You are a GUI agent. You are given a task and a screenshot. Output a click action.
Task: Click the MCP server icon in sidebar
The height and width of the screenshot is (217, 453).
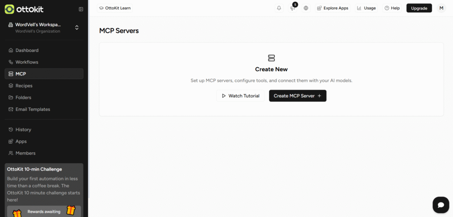coord(11,74)
